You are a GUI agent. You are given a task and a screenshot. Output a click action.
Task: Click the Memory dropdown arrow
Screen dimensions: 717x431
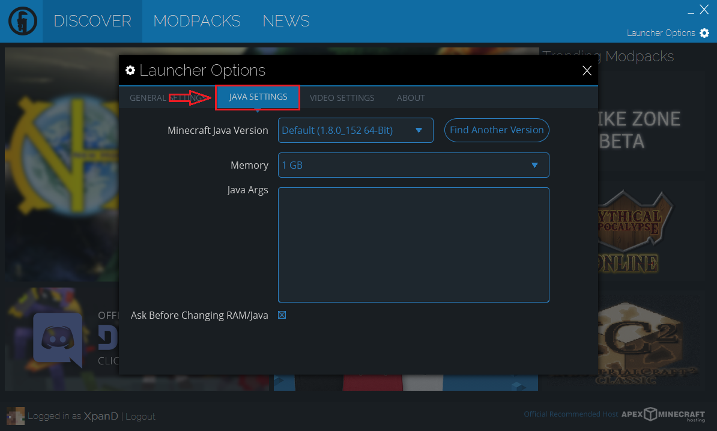click(534, 166)
